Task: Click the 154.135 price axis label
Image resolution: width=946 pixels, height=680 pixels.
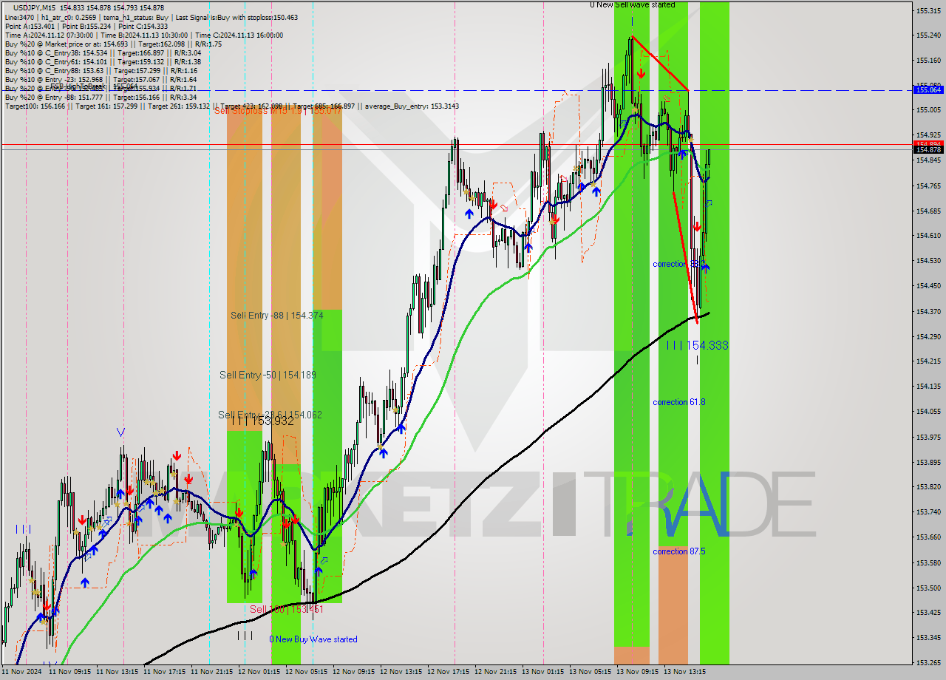Action: tap(928, 386)
